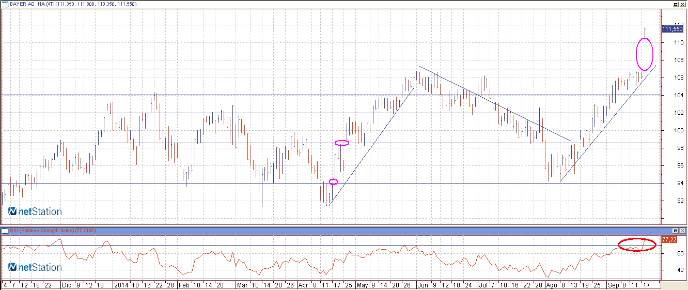Screen dimensions: 688x290
Task: Click the 94 price axis label
Action: [680, 183]
